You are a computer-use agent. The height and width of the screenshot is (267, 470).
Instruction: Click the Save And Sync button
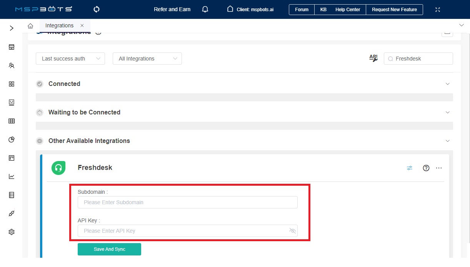[x=109, y=249]
